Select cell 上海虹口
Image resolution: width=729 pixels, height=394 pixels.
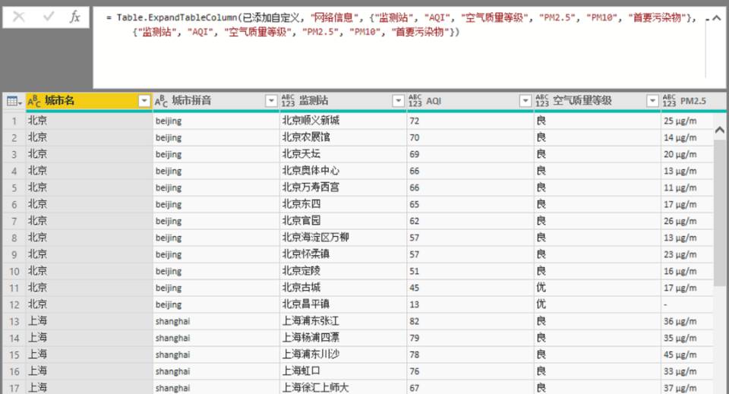point(343,372)
